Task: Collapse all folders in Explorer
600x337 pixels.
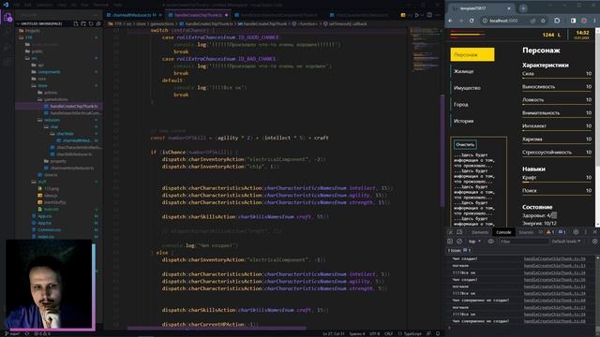Action: (98, 23)
